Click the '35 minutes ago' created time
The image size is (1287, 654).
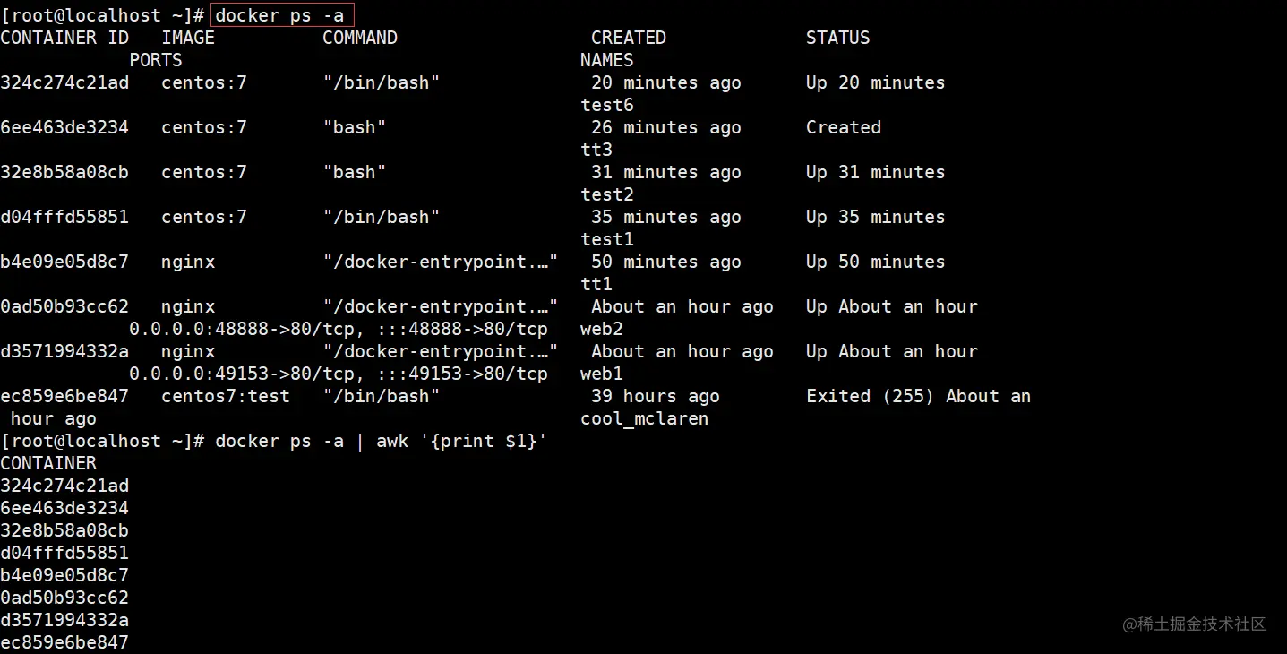[666, 217]
